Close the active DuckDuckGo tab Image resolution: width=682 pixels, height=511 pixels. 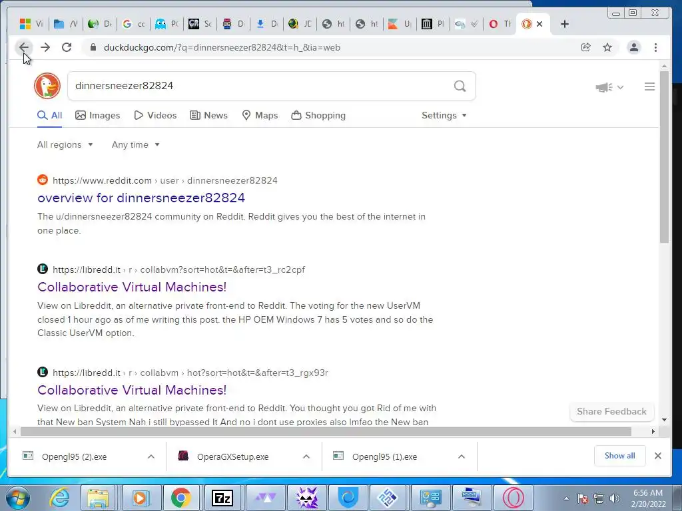tap(539, 24)
